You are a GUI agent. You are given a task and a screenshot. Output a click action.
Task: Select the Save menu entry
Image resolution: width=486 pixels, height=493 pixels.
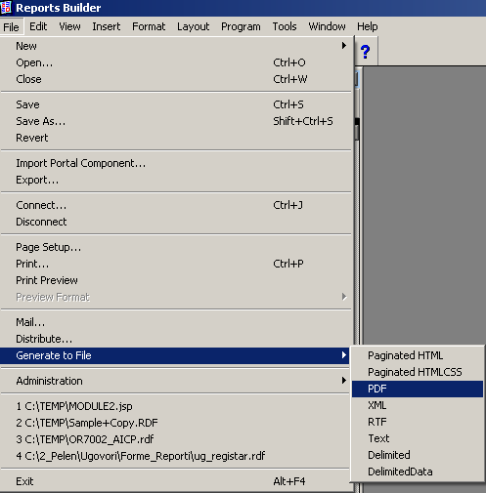[176, 104]
